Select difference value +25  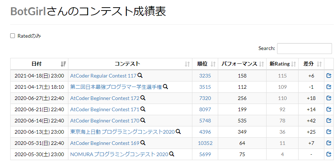click(311, 132)
